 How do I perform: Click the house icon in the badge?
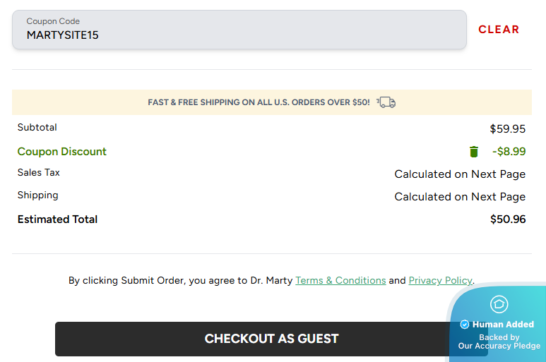coord(499,304)
